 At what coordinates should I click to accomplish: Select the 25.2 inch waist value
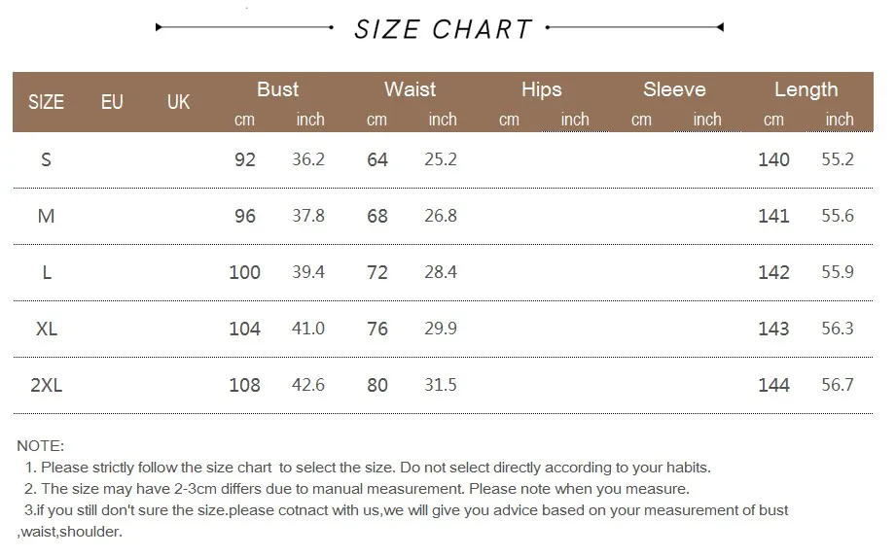441,159
